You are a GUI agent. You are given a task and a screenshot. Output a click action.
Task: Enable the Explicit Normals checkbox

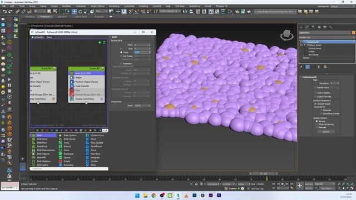pyautogui.click(x=315, y=97)
